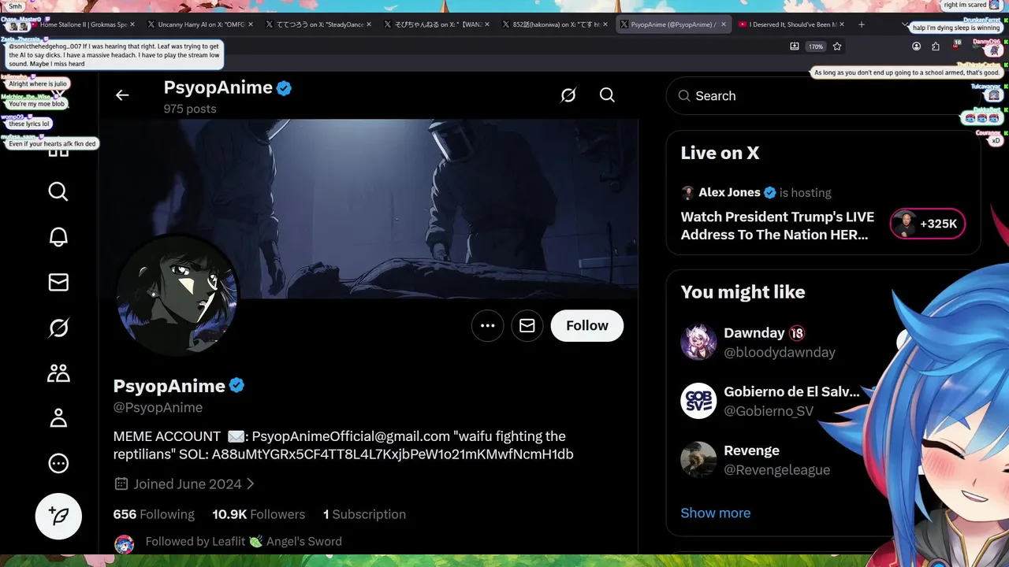Switch to Home Stallone II Grokmas tab
This screenshot has width=1009, height=567.
point(83,24)
